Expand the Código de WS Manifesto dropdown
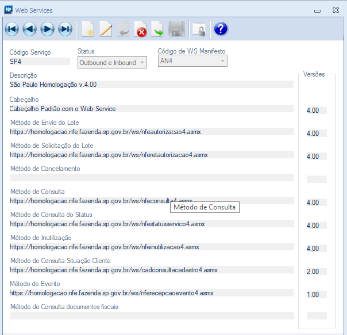347x335 pixels. (x=192, y=61)
